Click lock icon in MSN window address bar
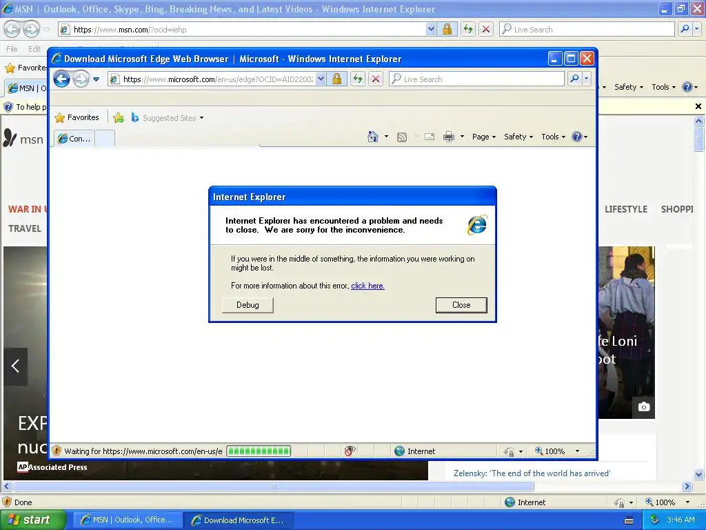Viewport: 706px width, 530px height. point(447,29)
